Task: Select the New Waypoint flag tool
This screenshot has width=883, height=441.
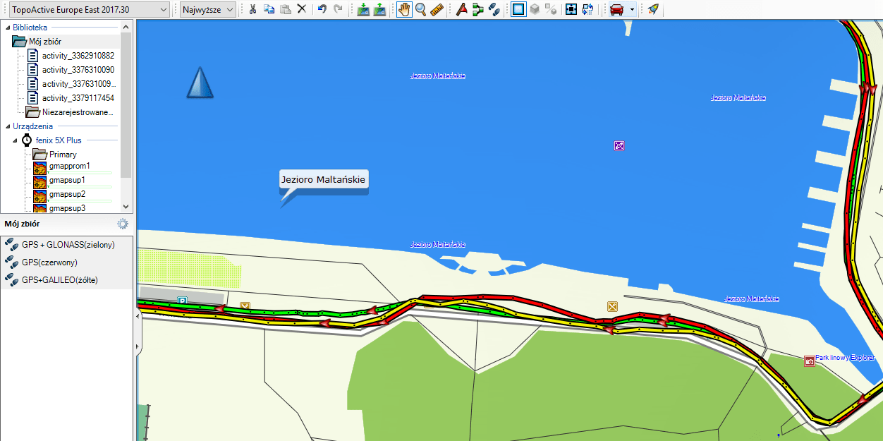Action: click(461, 9)
